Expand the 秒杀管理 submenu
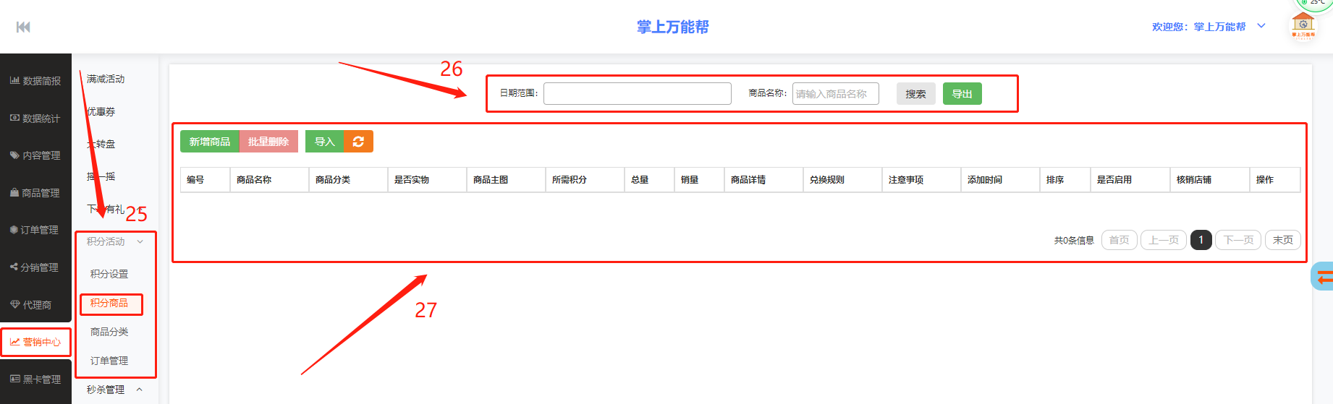This screenshot has height=404, width=1333. pos(115,390)
